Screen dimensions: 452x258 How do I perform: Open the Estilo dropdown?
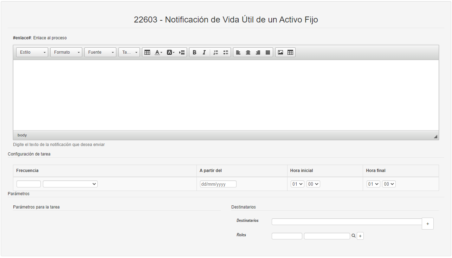32,52
